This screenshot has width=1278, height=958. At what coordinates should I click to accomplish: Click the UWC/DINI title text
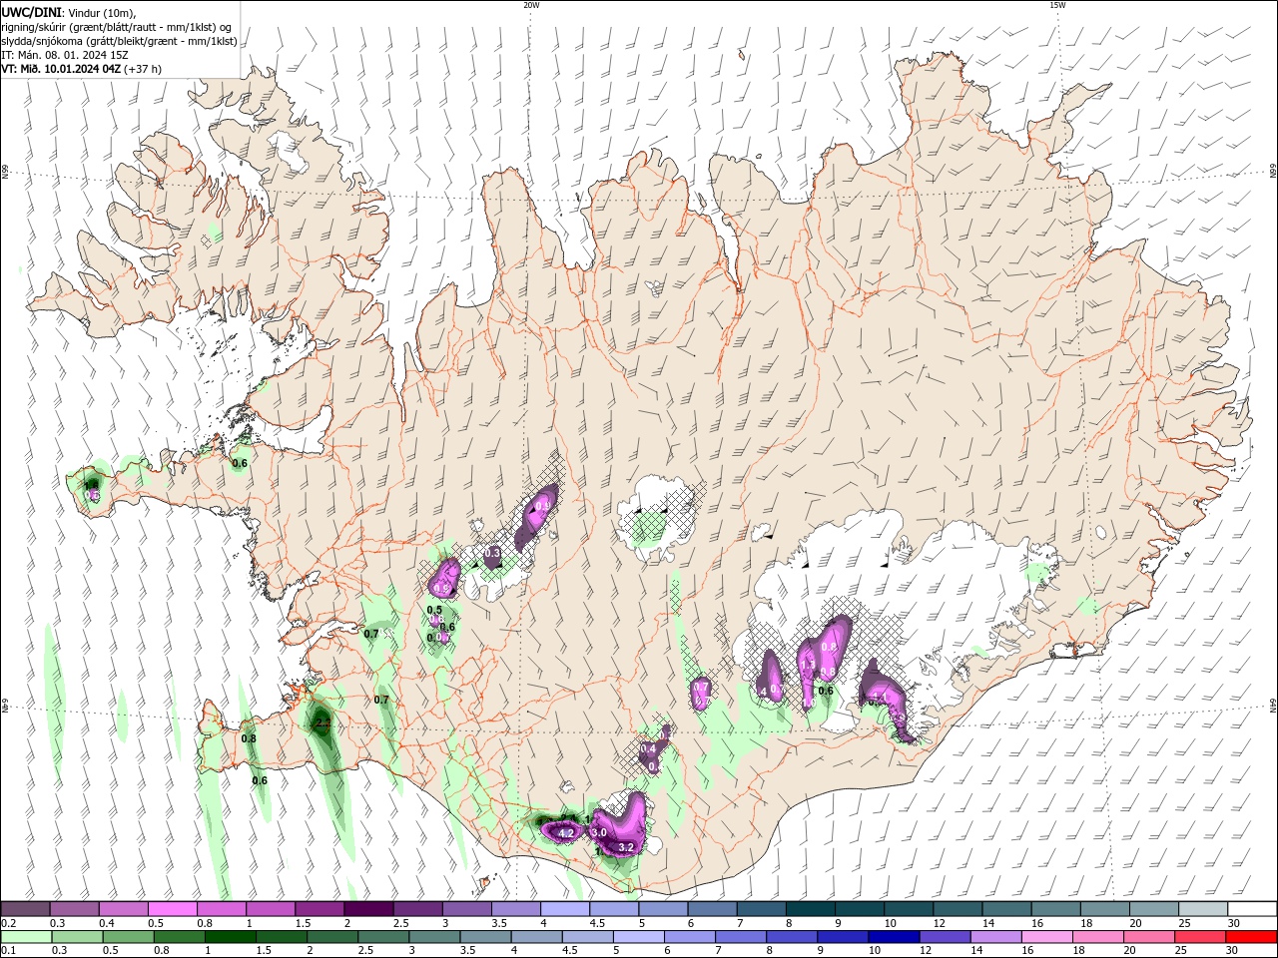pos(33,11)
